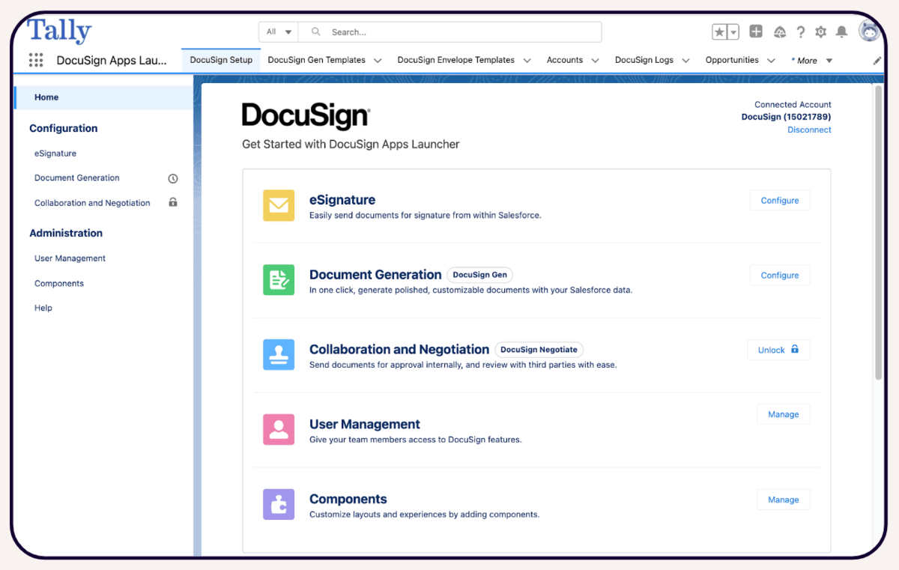Screen dimensions: 899x570
Task: Click the purple Components puzzle icon
Action: pyautogui.click(x=279, y=504)
